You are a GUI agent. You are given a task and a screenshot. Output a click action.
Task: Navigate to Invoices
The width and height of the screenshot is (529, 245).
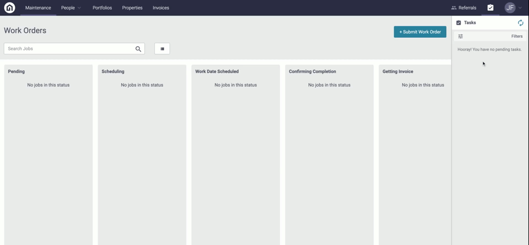(x=161, y=8)
